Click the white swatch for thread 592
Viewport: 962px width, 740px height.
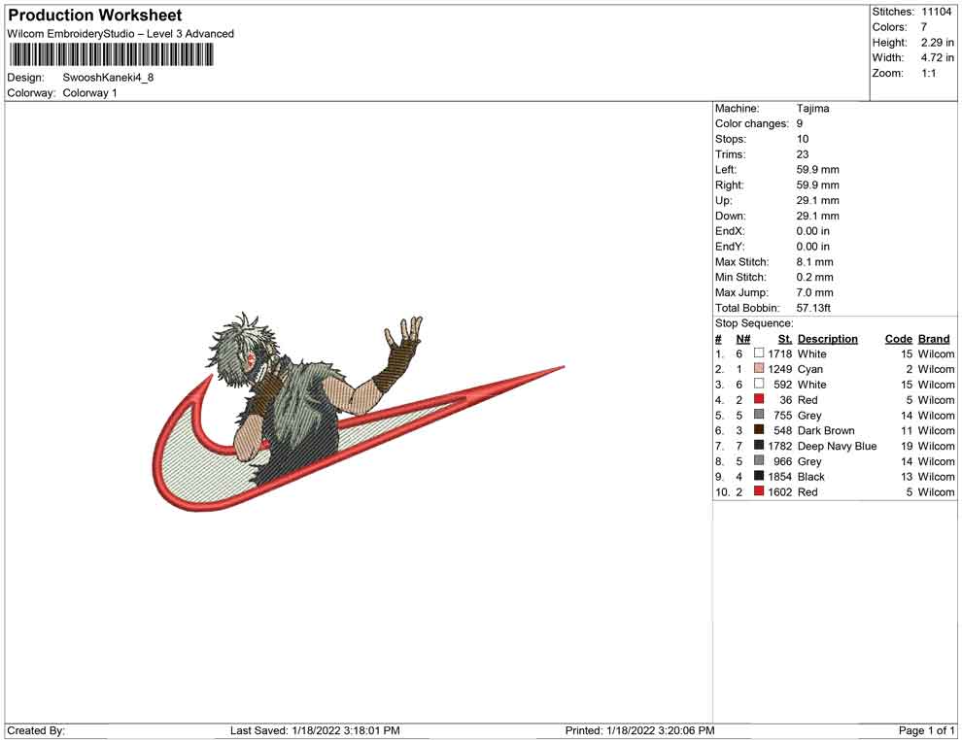(x=759, y=384)
